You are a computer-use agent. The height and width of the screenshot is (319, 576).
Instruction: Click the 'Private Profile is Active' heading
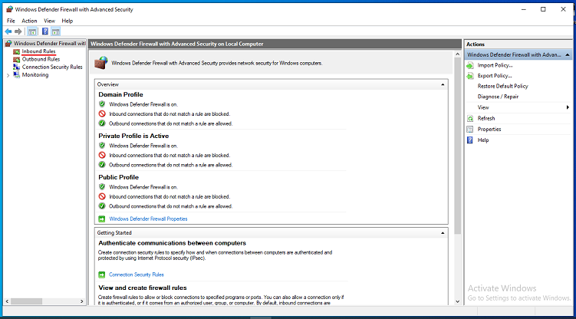[133, 136]
